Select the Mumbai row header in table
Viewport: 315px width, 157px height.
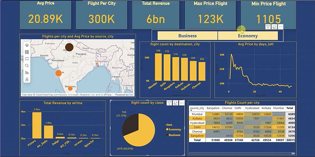coord(197,114)
